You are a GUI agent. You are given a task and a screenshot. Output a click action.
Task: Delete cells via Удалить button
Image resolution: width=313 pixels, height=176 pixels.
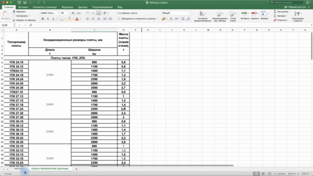click(x=255, y=15)
